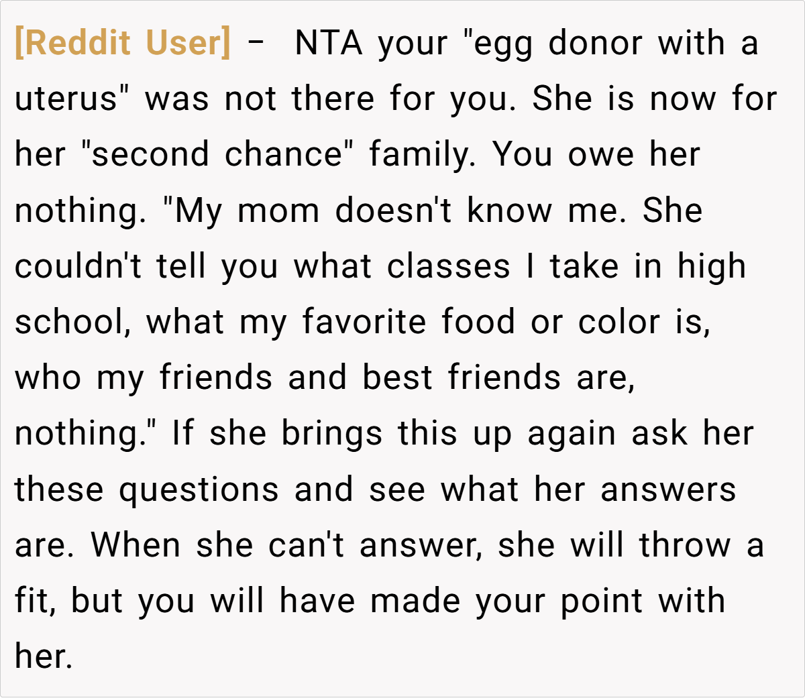Click the word "brings"
This screenshot has width=805, height=698.
331,434
